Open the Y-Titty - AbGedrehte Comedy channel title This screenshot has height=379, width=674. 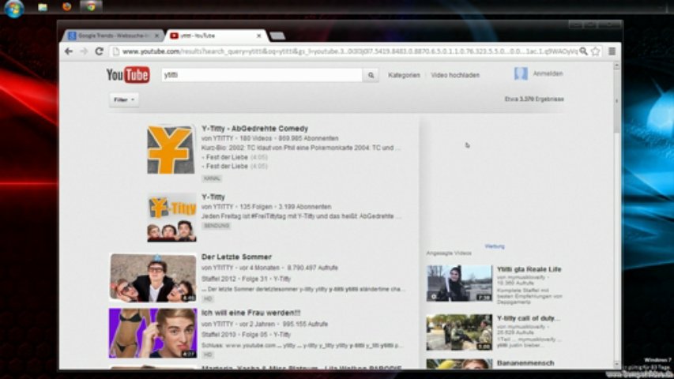[254, 128]
